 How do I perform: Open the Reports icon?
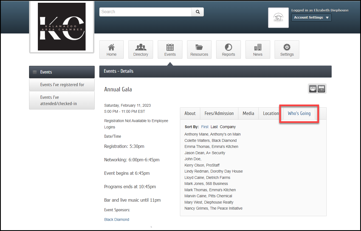click(x=228, y=50)
